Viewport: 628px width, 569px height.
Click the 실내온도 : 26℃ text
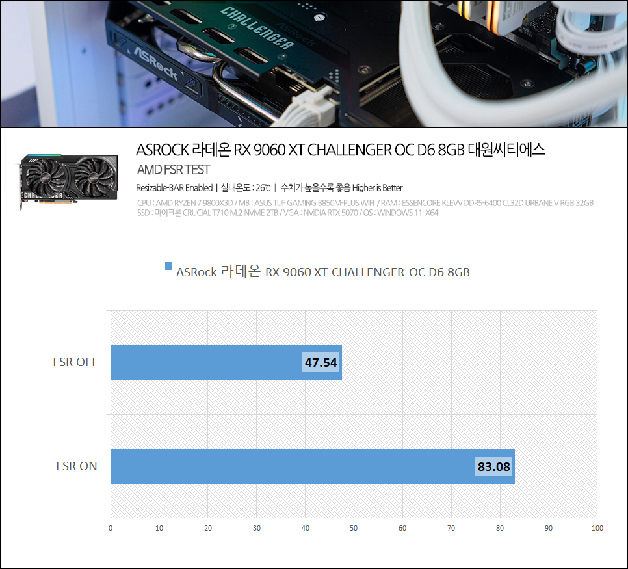tap(246, 188)
